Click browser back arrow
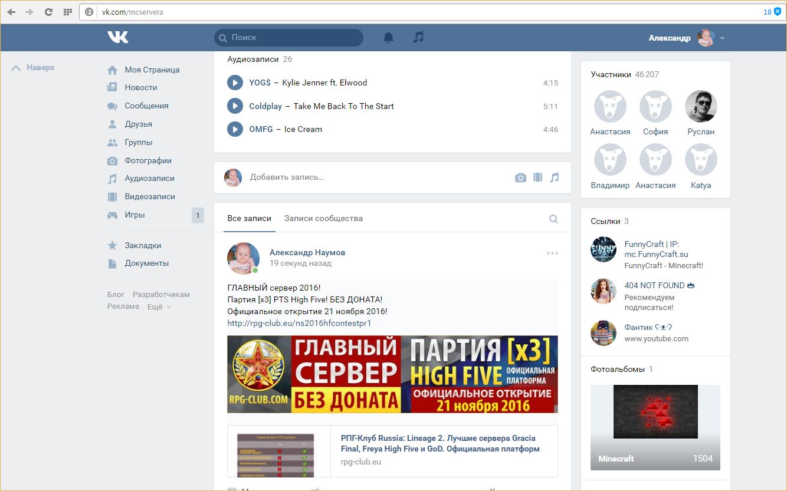787x491 pixels. point(11,12)
